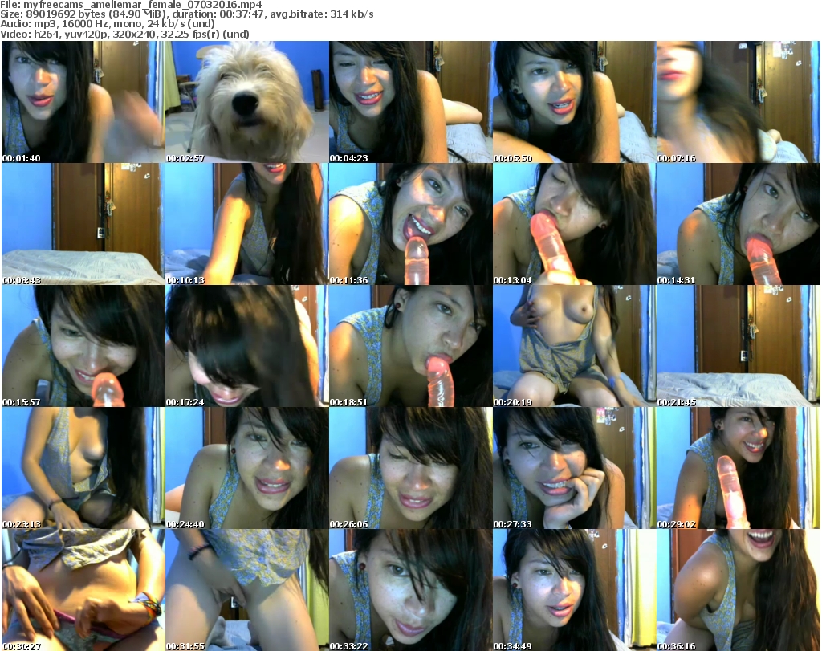Open the thumbnail stamped 00:01:40
The width and height of the screenshot is (822, 651).
83,102
